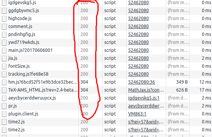The width and height of the screenshot is (212, 137).
Task: Click the file icon beside pndinhgfig.js
Action: tap(4, 34)
